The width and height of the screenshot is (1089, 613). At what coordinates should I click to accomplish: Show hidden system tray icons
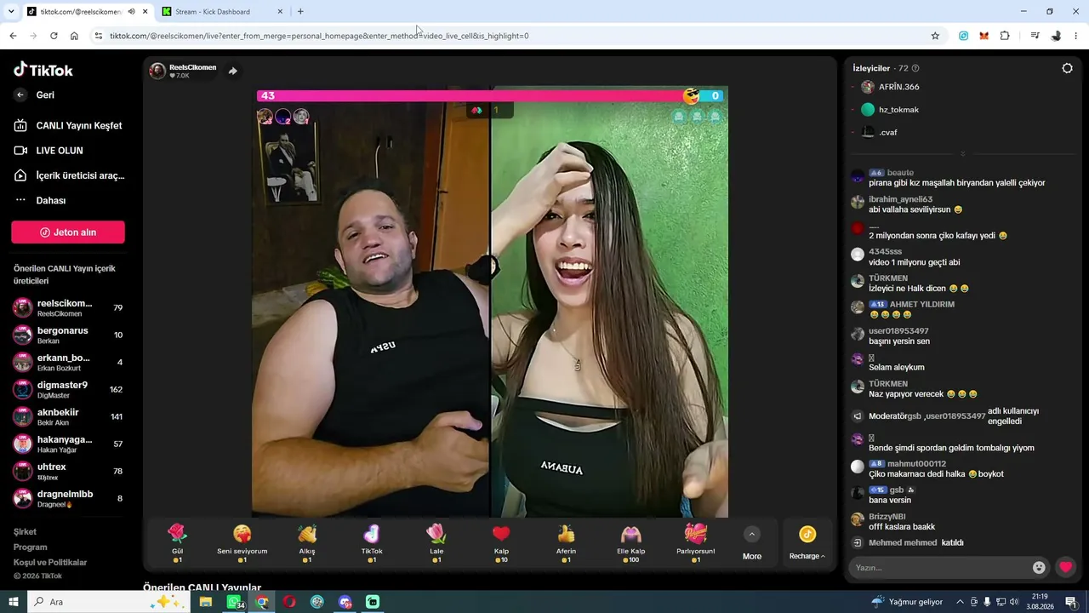[x=961, y=602]
